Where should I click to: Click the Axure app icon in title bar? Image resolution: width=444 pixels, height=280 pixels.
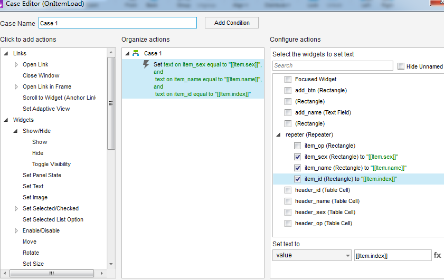2,4
